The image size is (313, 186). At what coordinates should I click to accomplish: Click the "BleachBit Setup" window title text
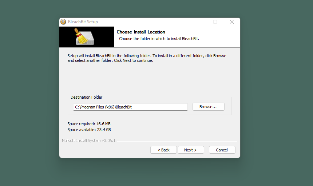(x=83, y=22)
